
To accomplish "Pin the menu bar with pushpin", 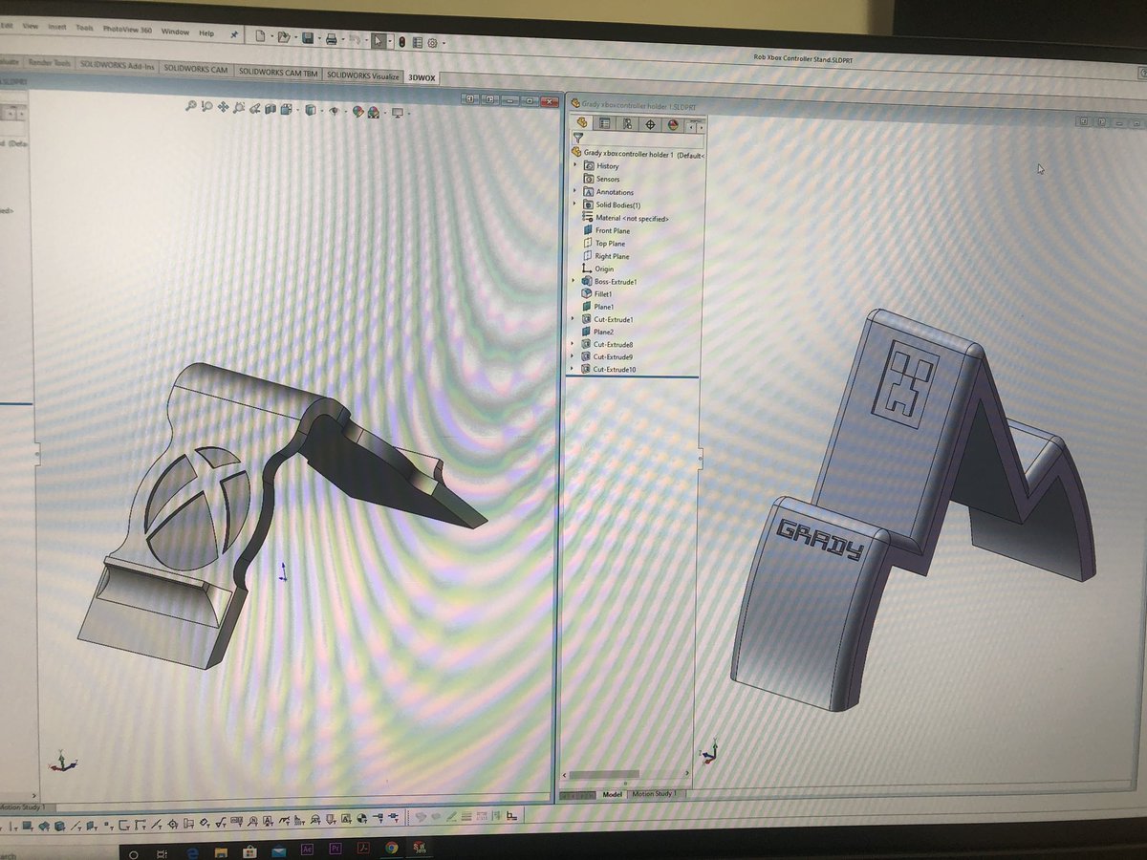I will (234, 34).
